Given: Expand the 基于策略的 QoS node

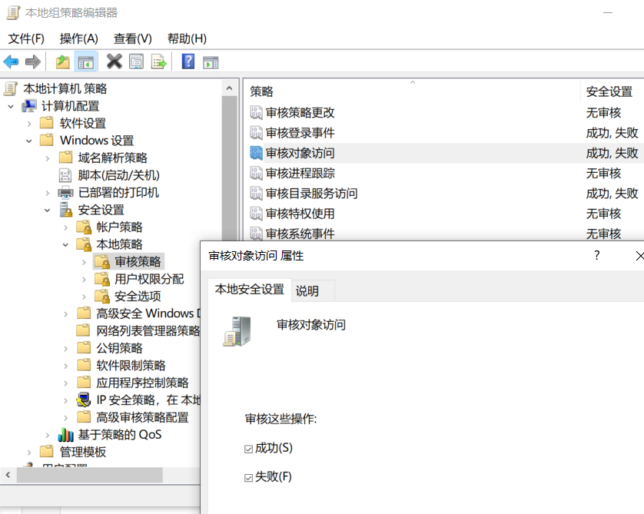Looking at the screenshot, I should coord(48,435).
